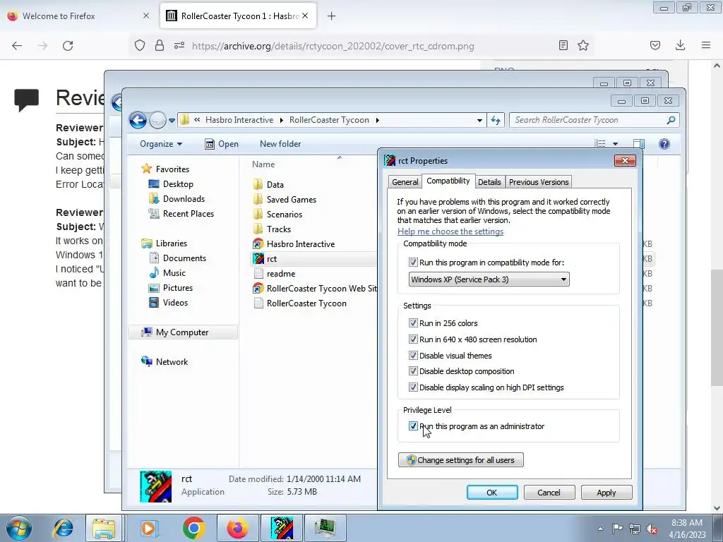This screenshot has height=542, width=723.
Task: Toggle compatibility mode checkbox
Action: tap(413, 263)
